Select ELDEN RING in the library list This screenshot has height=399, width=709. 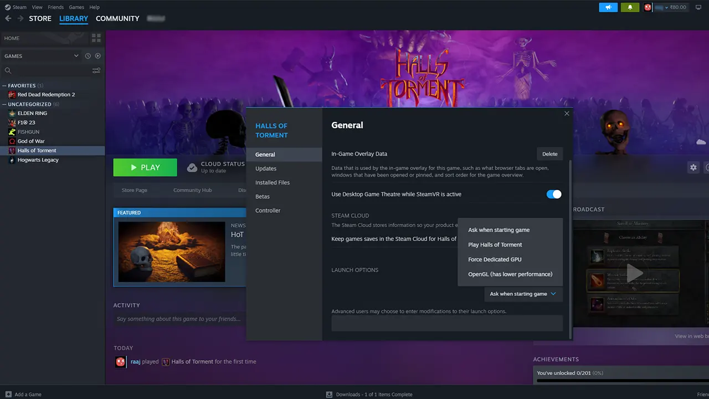coord(32,113)
